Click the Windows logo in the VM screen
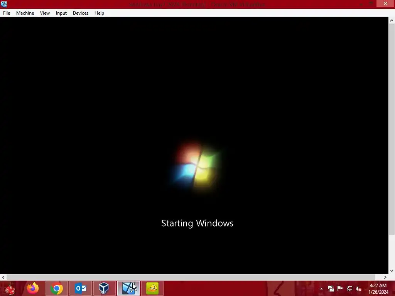Viewport: 395px width, 296px height. (x=196, y=166)
